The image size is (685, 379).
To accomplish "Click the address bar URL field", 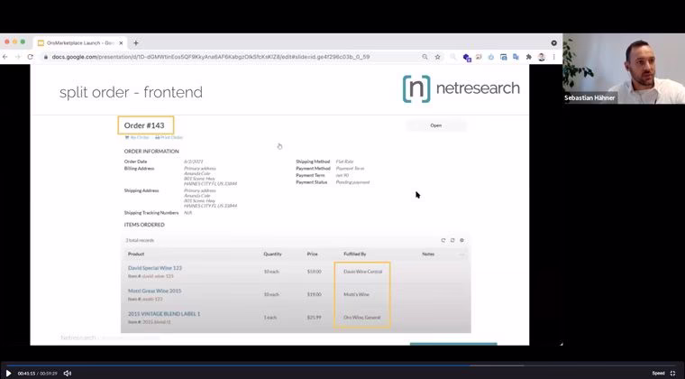I will pyautogui.click(x=225, y=57).
